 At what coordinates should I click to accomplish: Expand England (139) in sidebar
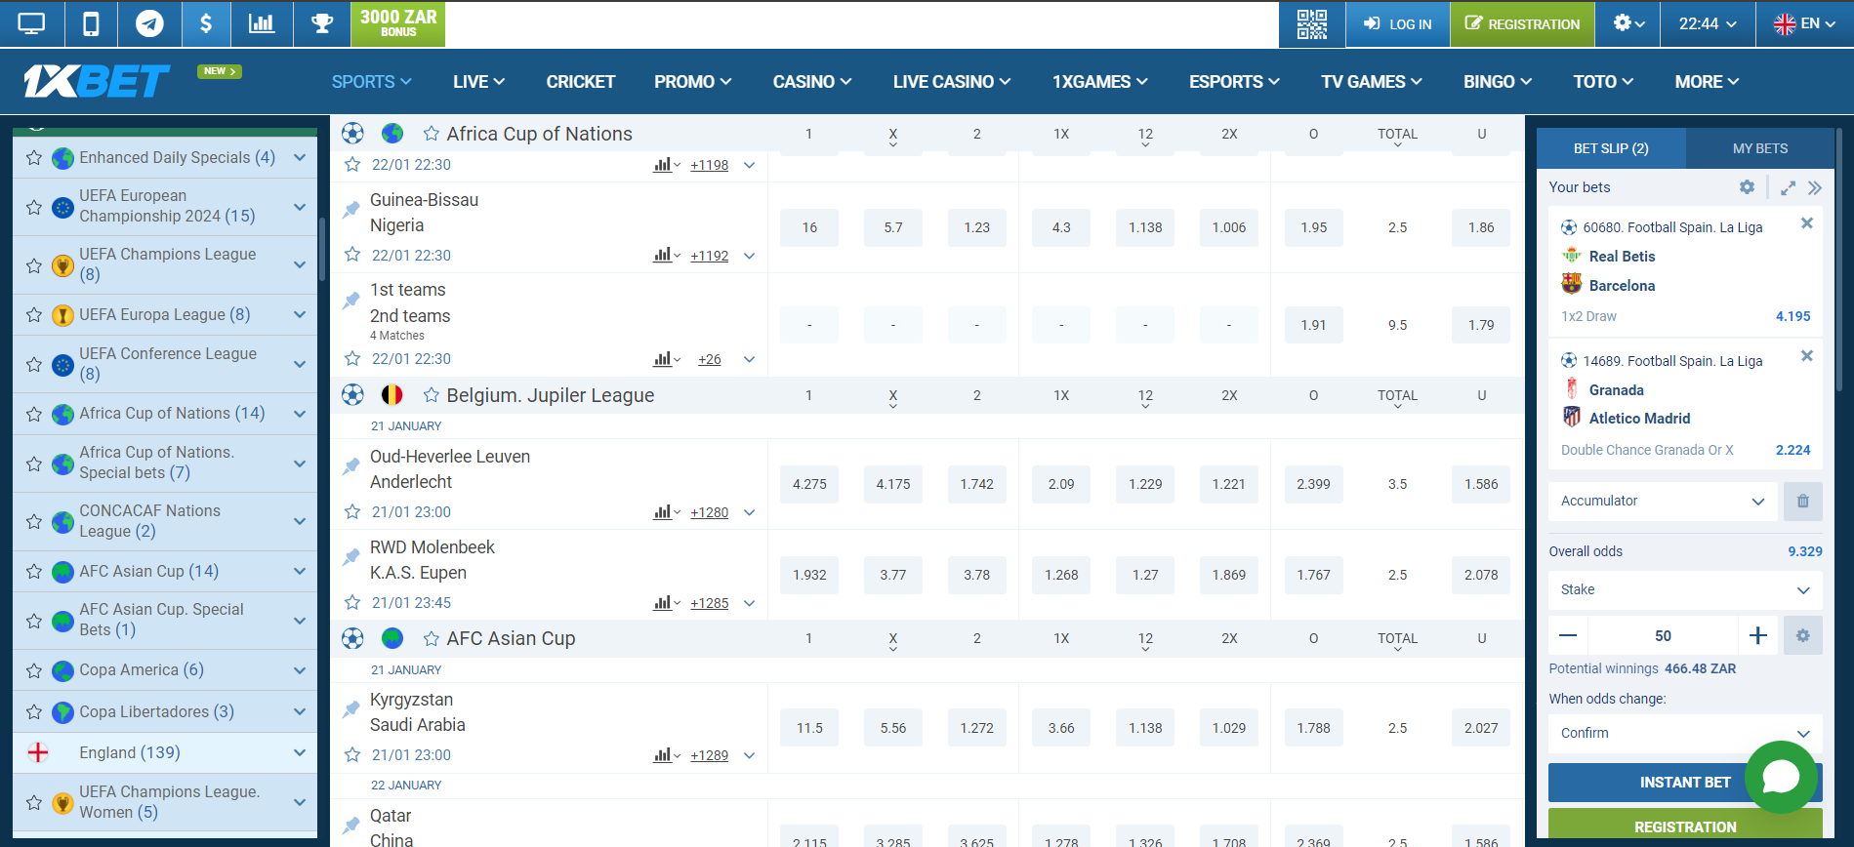[300, 752]
